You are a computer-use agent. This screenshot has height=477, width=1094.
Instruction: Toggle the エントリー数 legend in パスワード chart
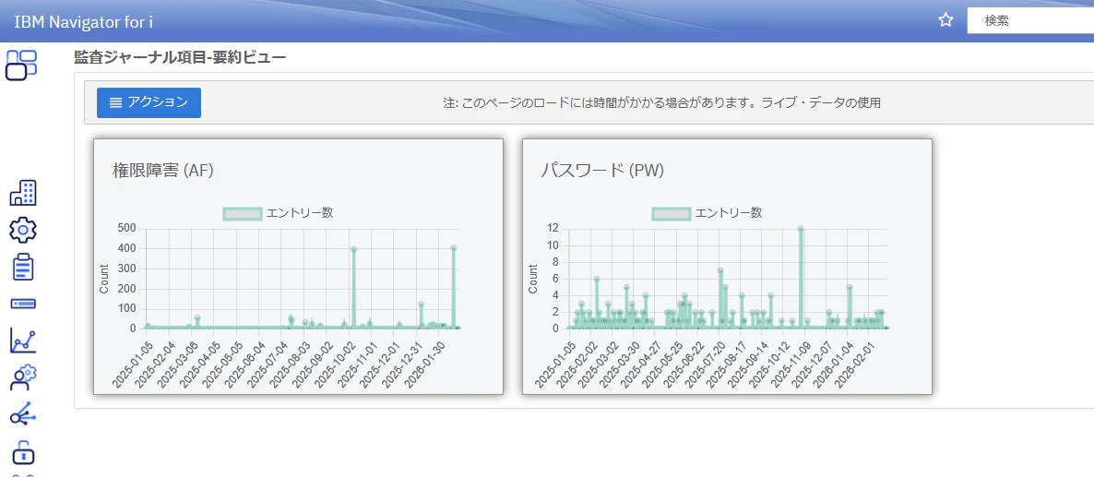tap(707, 213)
